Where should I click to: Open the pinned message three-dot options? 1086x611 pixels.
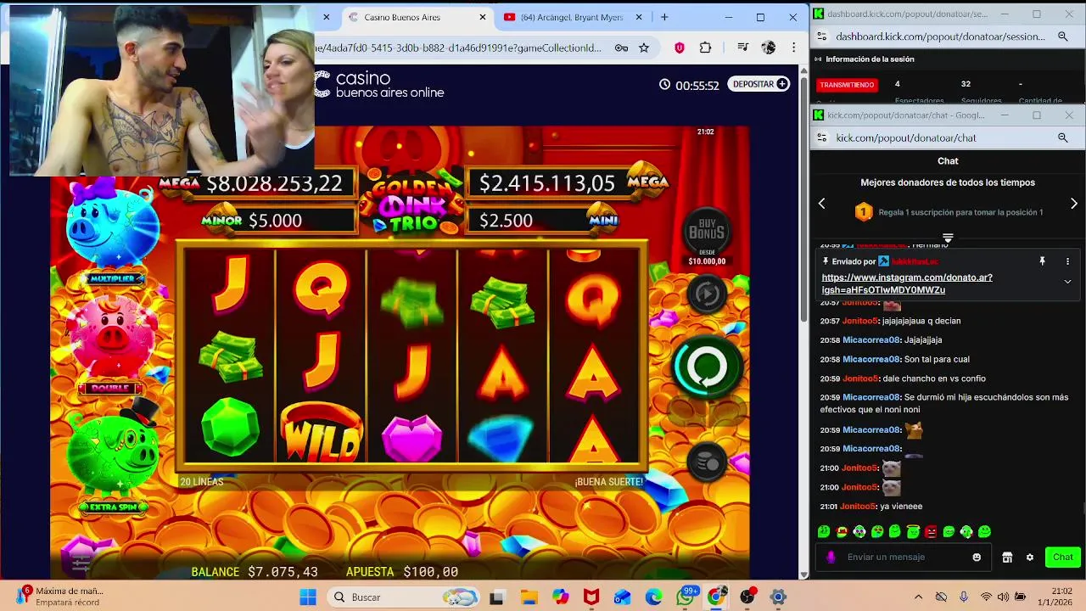click(1067, 261)
